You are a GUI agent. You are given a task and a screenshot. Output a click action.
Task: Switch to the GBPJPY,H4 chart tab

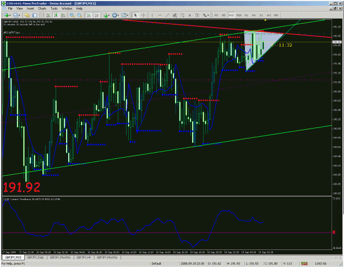[83, 257]
